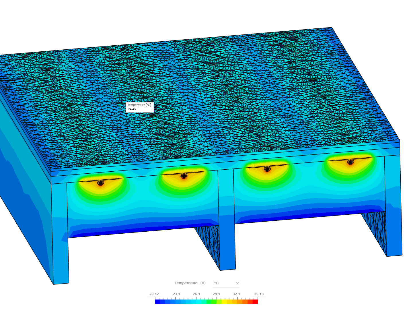Click the °C unit field to toggle units

pos(216,283)
